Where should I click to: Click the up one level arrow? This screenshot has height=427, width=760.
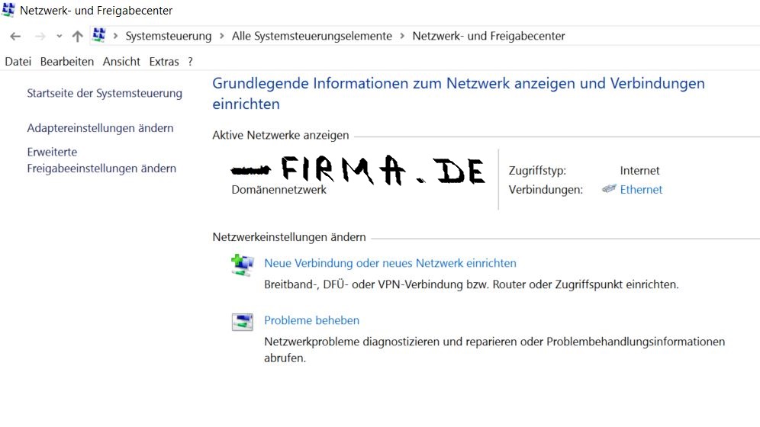point(77,36)
